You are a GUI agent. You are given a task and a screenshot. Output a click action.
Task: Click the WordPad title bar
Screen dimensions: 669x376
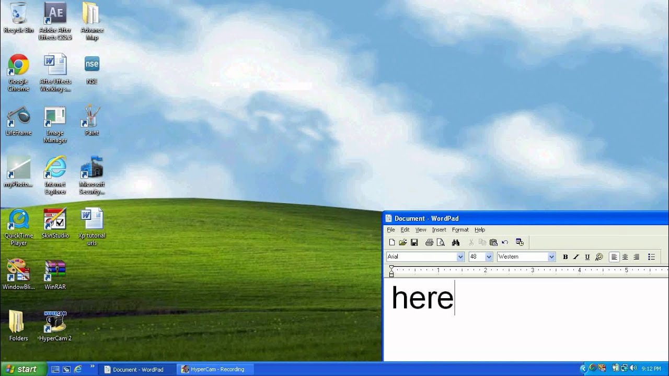tap(526, 218)
